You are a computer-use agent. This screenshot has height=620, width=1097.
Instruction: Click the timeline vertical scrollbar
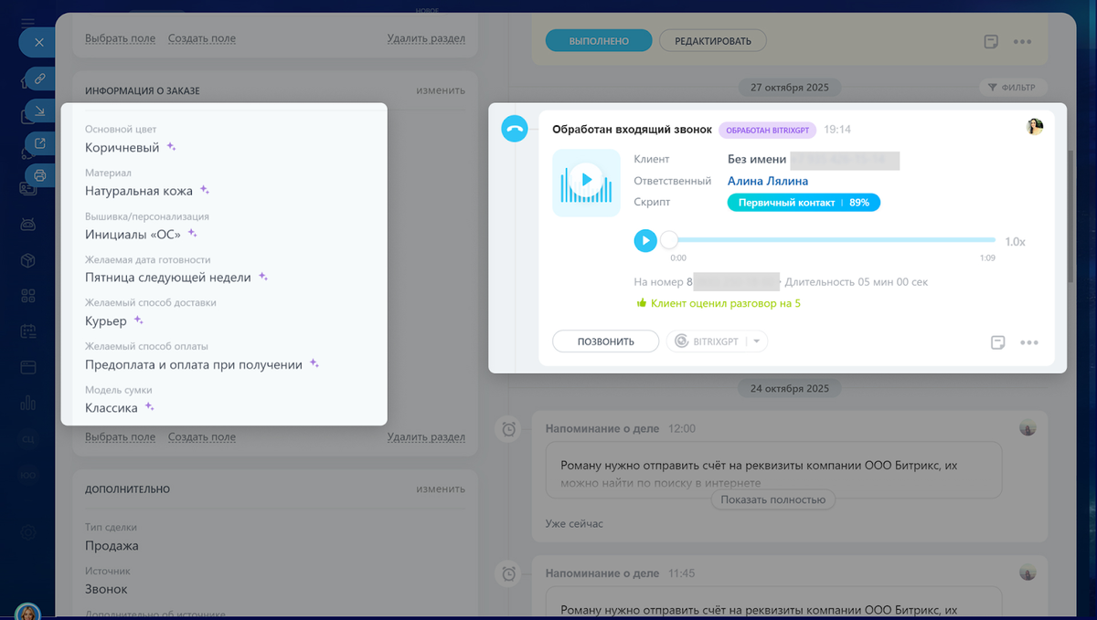(1071, 215)
